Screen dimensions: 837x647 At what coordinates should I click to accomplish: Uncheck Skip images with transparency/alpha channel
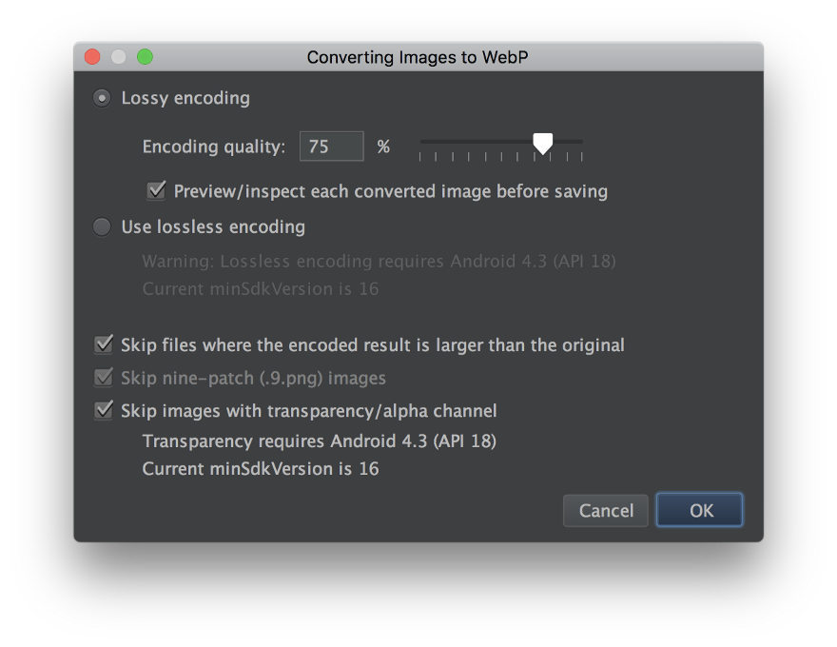coord(104,410)
